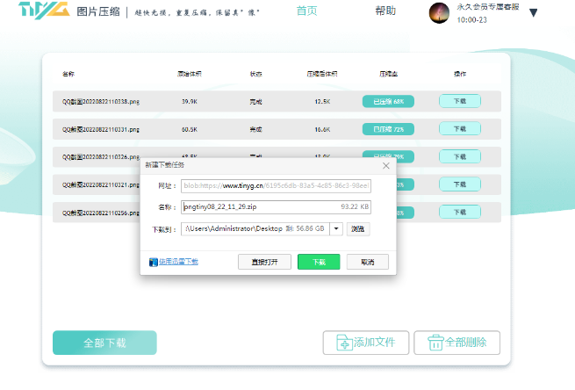This screenshot has height=390, width=575.
Task: Click the 60.5K original size cell
Action: tap(190, 129)
